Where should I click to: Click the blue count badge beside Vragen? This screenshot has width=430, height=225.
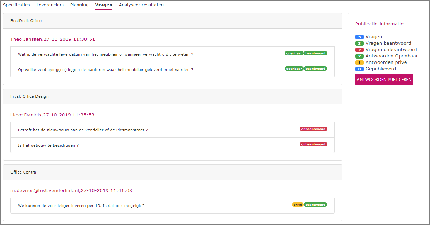pyautogui.click(x=359, y=37)
